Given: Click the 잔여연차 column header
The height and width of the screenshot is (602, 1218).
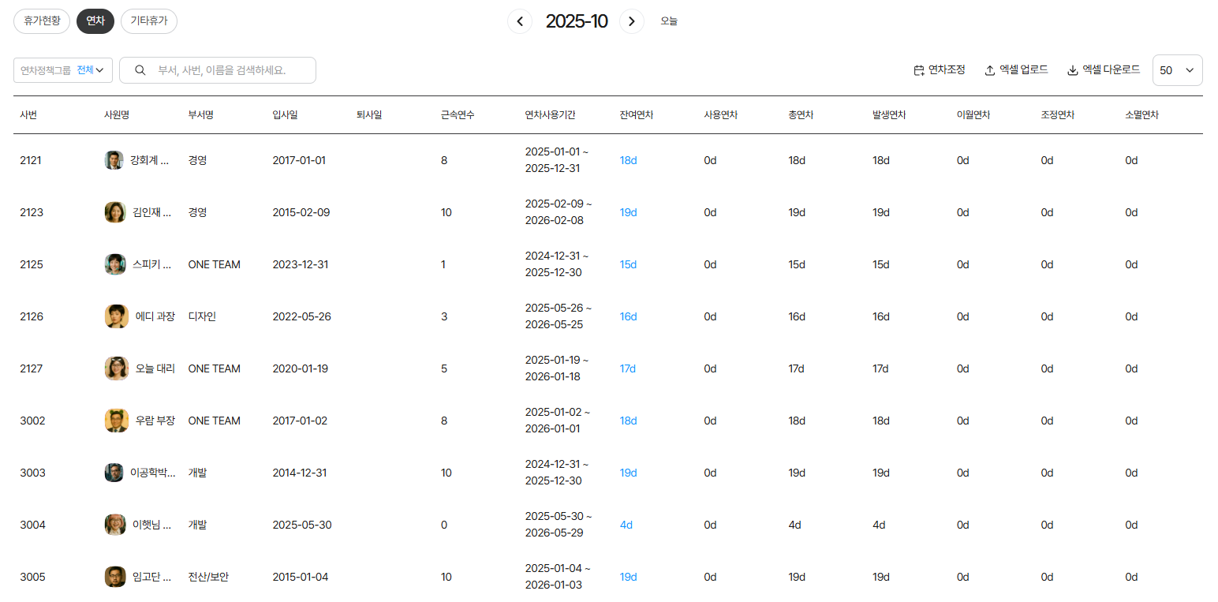Looking at the screenshot, I should click(x=636, y=115).
